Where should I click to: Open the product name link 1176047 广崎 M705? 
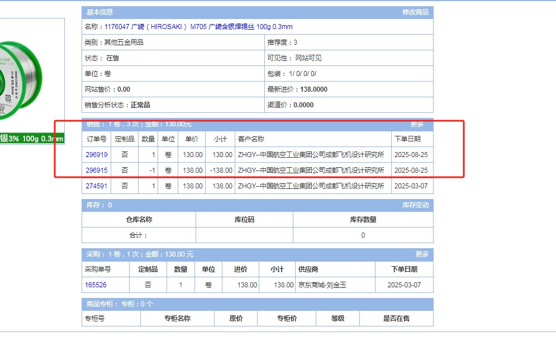click(198, 27)
